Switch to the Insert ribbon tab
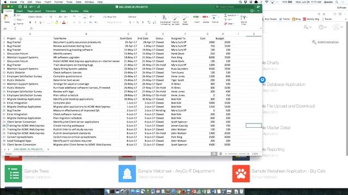 coord(20,11)
